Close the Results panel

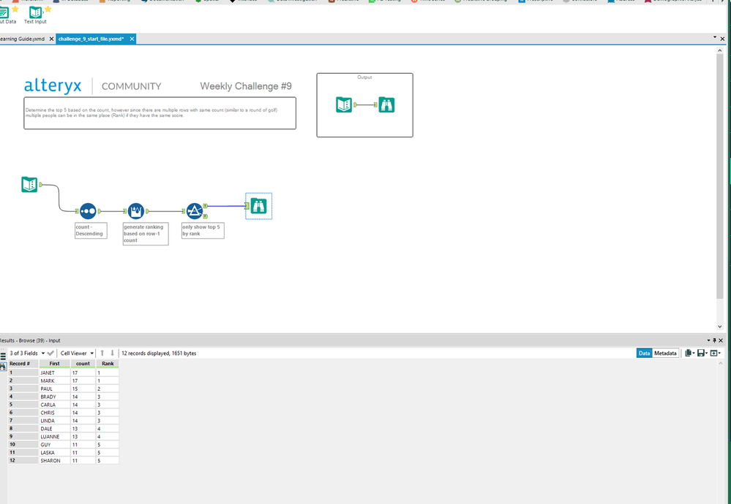pos(721,340)
